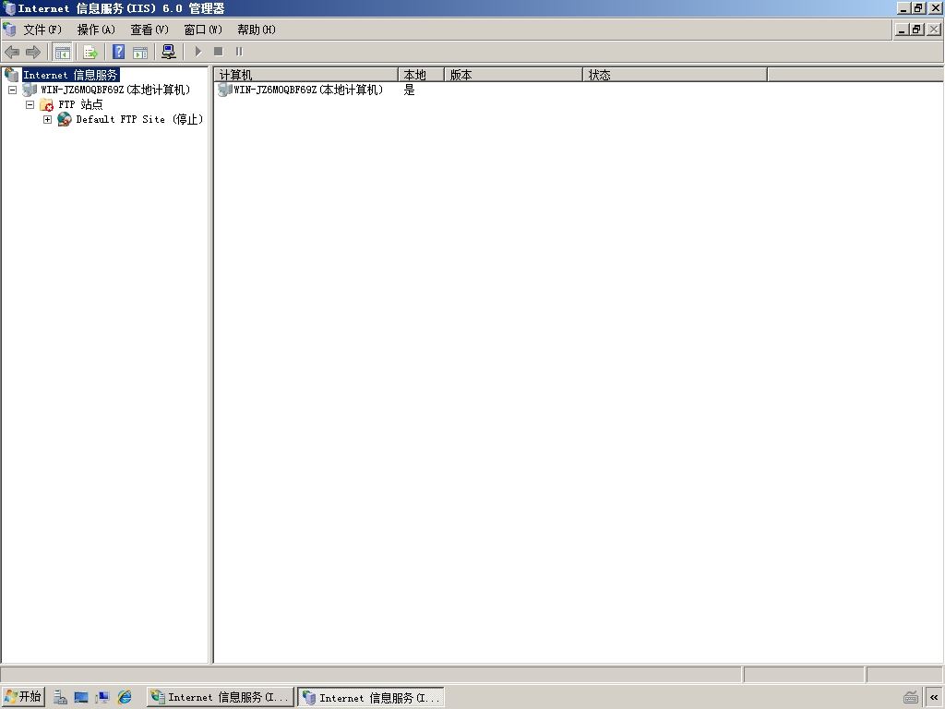
Task: Click the IIS icon in the title bar
Action: click(x=9, y=8)
